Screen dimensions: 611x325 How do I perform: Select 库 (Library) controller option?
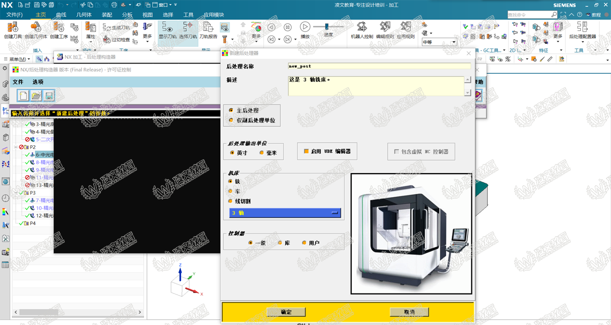pyautogui.click(x=280, y=243)
